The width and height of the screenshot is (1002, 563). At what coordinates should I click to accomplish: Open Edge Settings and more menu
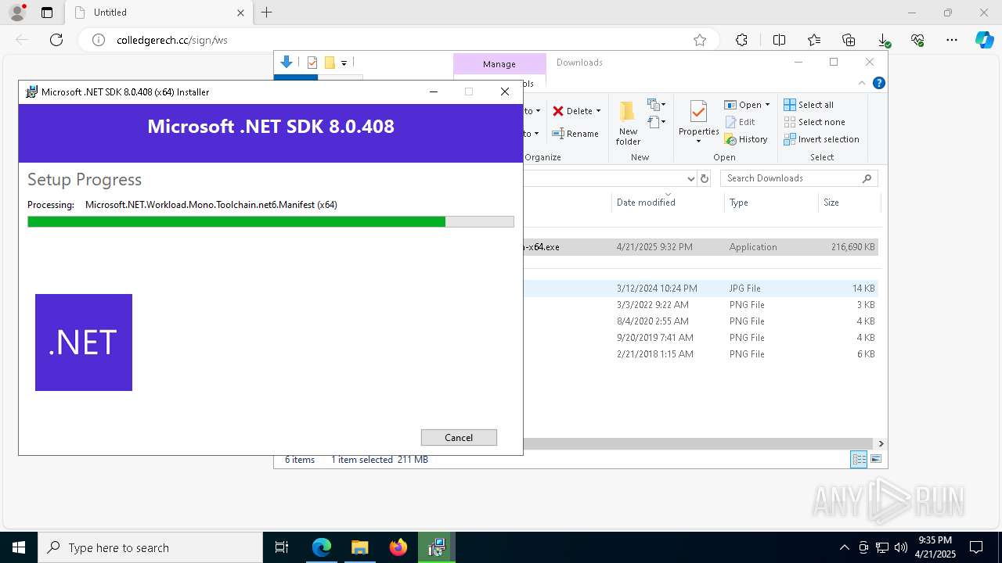[x=952, y=40]
